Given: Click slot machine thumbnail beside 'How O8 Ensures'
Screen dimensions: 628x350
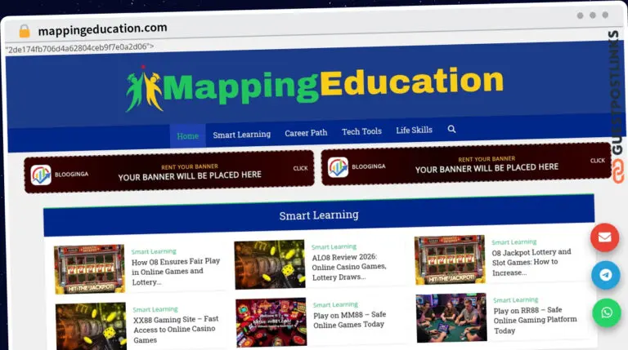Looking at the screenshot, I should (90, 269).
